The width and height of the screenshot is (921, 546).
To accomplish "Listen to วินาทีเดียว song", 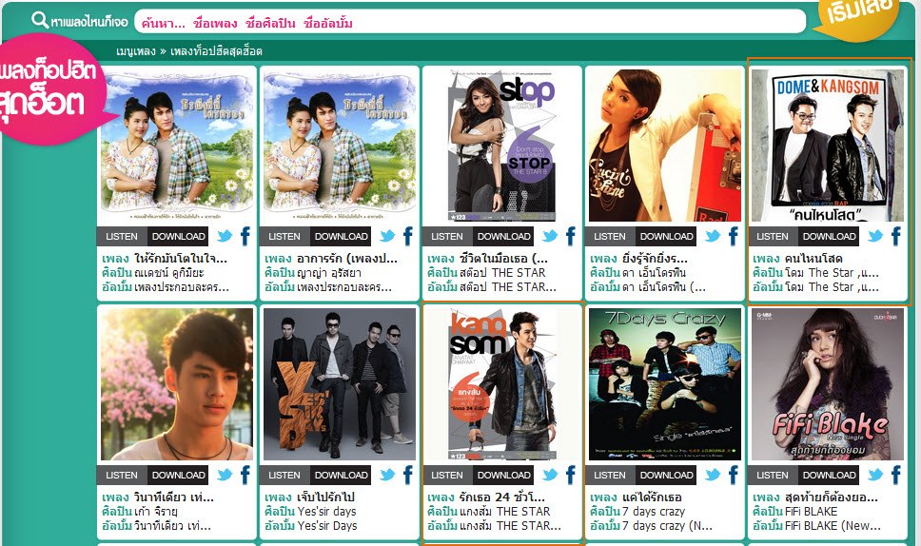I will 122,476.
